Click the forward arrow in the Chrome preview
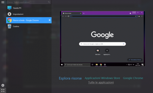This screenshot has width=153, height=93. click(x=66, y=16)
